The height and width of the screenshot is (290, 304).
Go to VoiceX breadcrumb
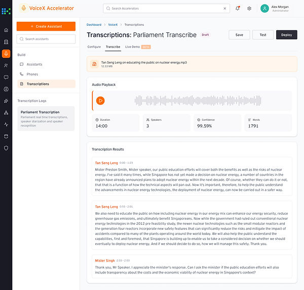(113, 25)
